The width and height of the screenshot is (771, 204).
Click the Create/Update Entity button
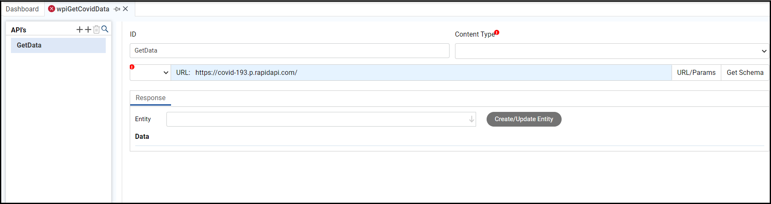click(524, 119)
